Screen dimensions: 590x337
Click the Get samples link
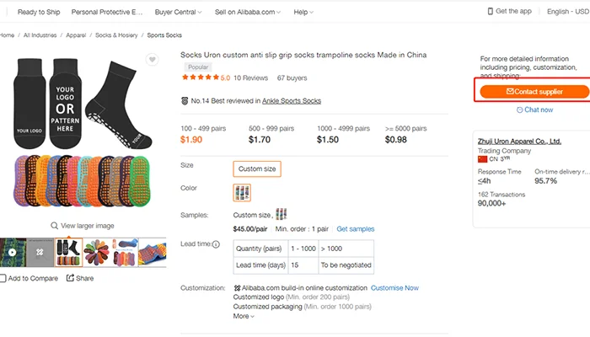356,229
